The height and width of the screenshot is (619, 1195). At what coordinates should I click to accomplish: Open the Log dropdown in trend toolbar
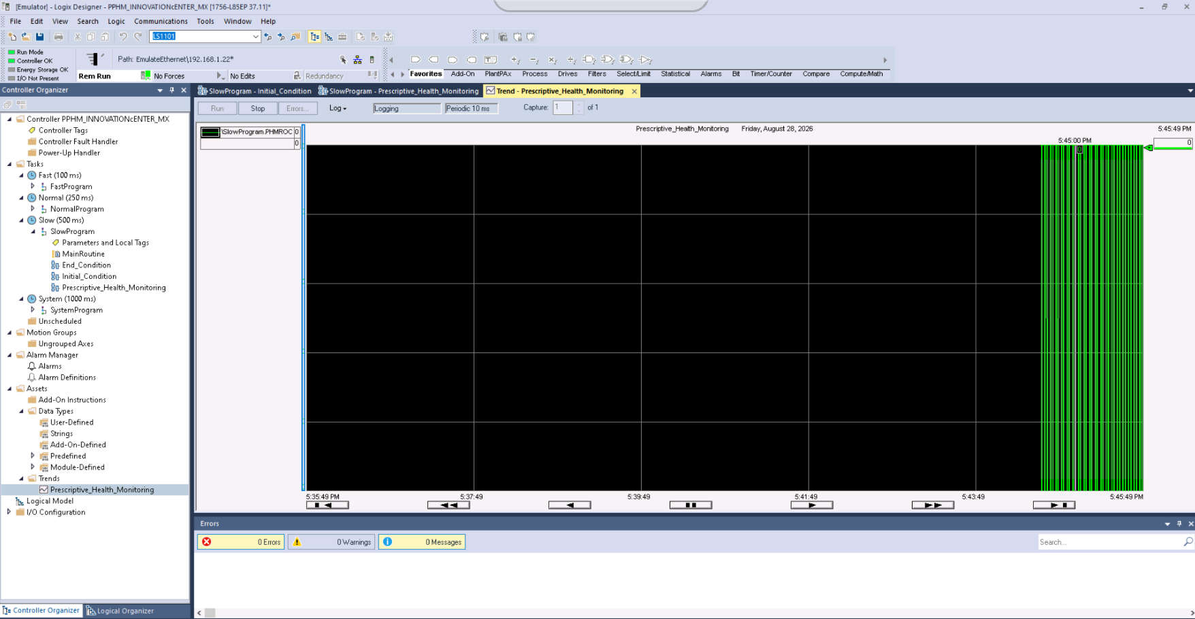point(338,108)
